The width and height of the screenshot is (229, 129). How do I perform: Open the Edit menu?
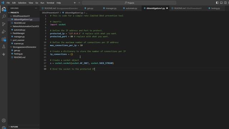coord(14,3)
